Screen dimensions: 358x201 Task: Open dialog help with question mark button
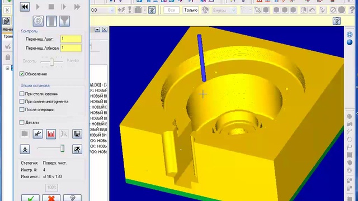pos(72,198)
